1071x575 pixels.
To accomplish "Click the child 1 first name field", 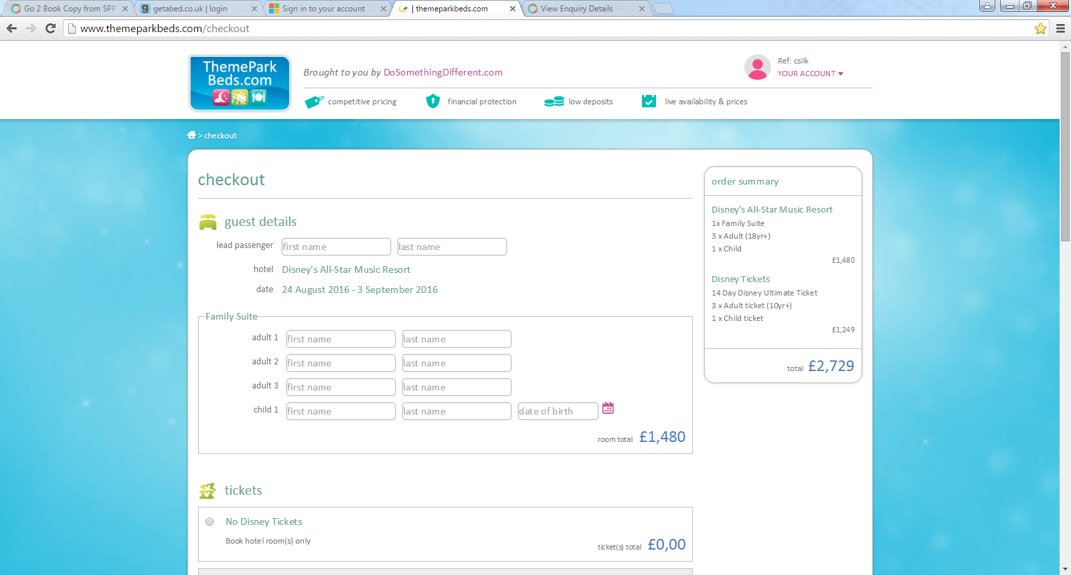I will tap(341, 411).
